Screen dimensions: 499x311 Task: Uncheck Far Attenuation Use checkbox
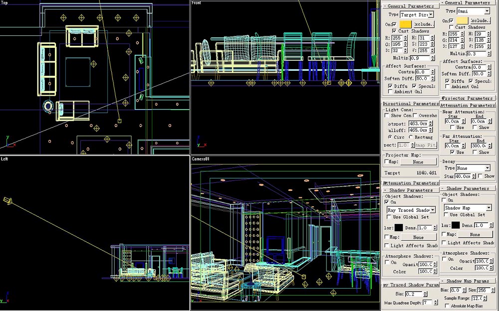tap(453, 152)
